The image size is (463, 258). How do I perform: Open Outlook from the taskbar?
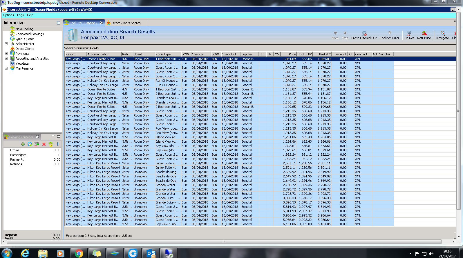(151, 253)
